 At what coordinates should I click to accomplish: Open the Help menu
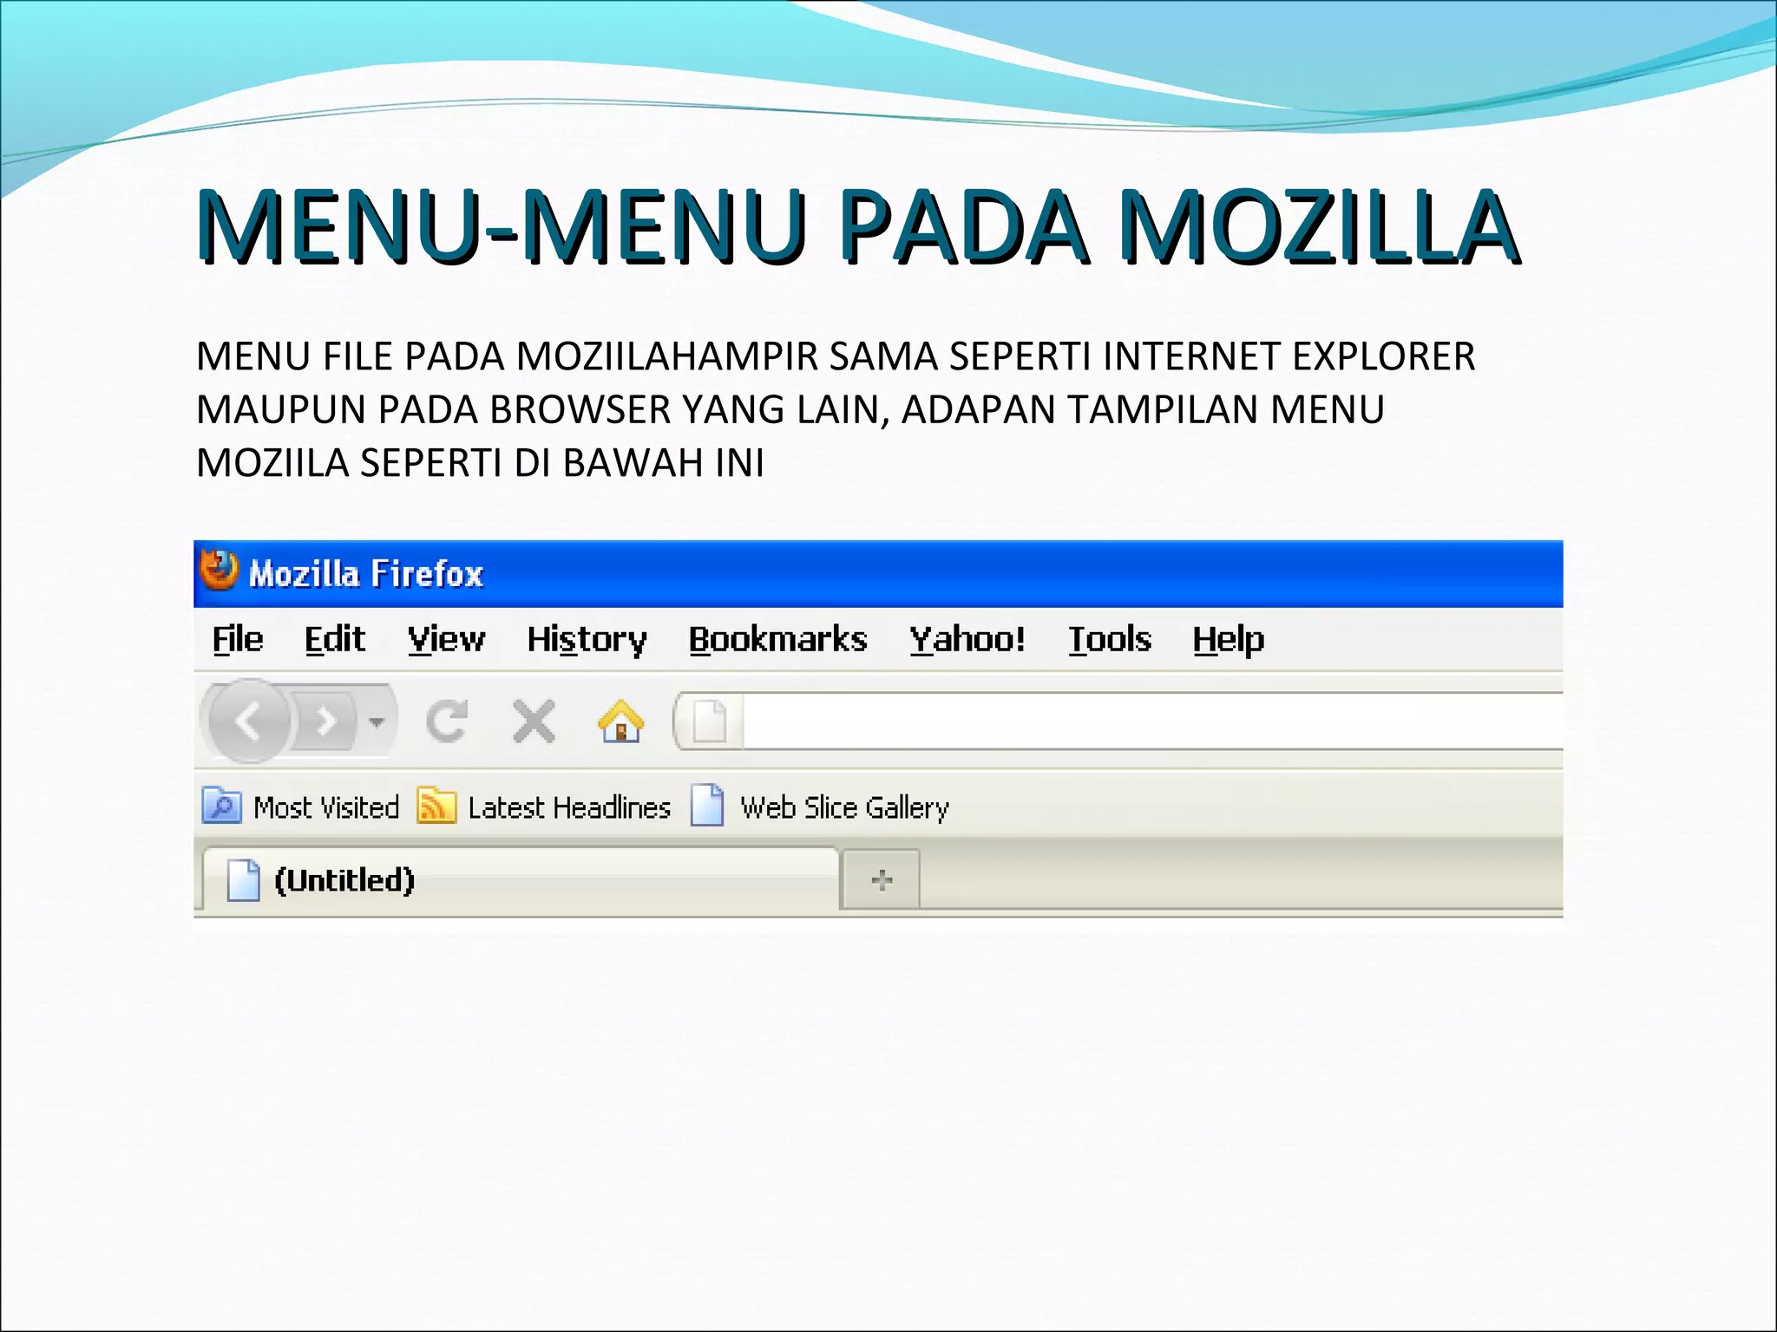pos(1229,640)
